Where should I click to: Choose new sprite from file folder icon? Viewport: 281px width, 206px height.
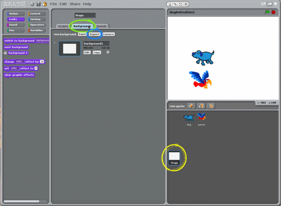pyautogui.click(x=201, y=106)
